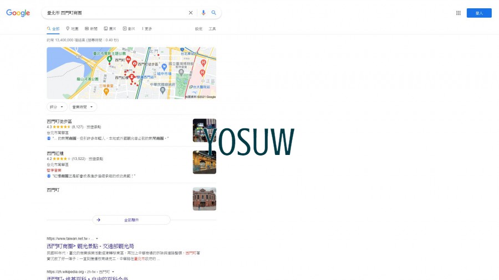
Task: Submit search with magnifier icon
Action: pyautogui.click(x=214, y=13)
